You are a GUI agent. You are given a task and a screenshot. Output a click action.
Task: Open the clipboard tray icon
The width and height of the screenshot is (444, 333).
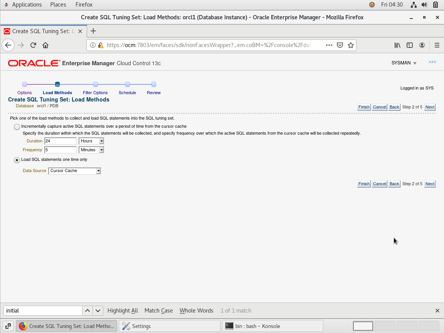coord(436,5)
